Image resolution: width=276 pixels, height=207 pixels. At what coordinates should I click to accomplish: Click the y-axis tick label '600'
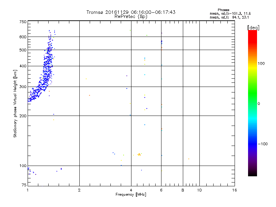(x=23, y=37)
